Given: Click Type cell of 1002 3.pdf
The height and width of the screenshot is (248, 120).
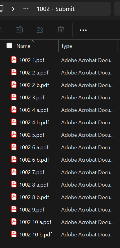Looking at the screenshot, I should coord(87,98).
